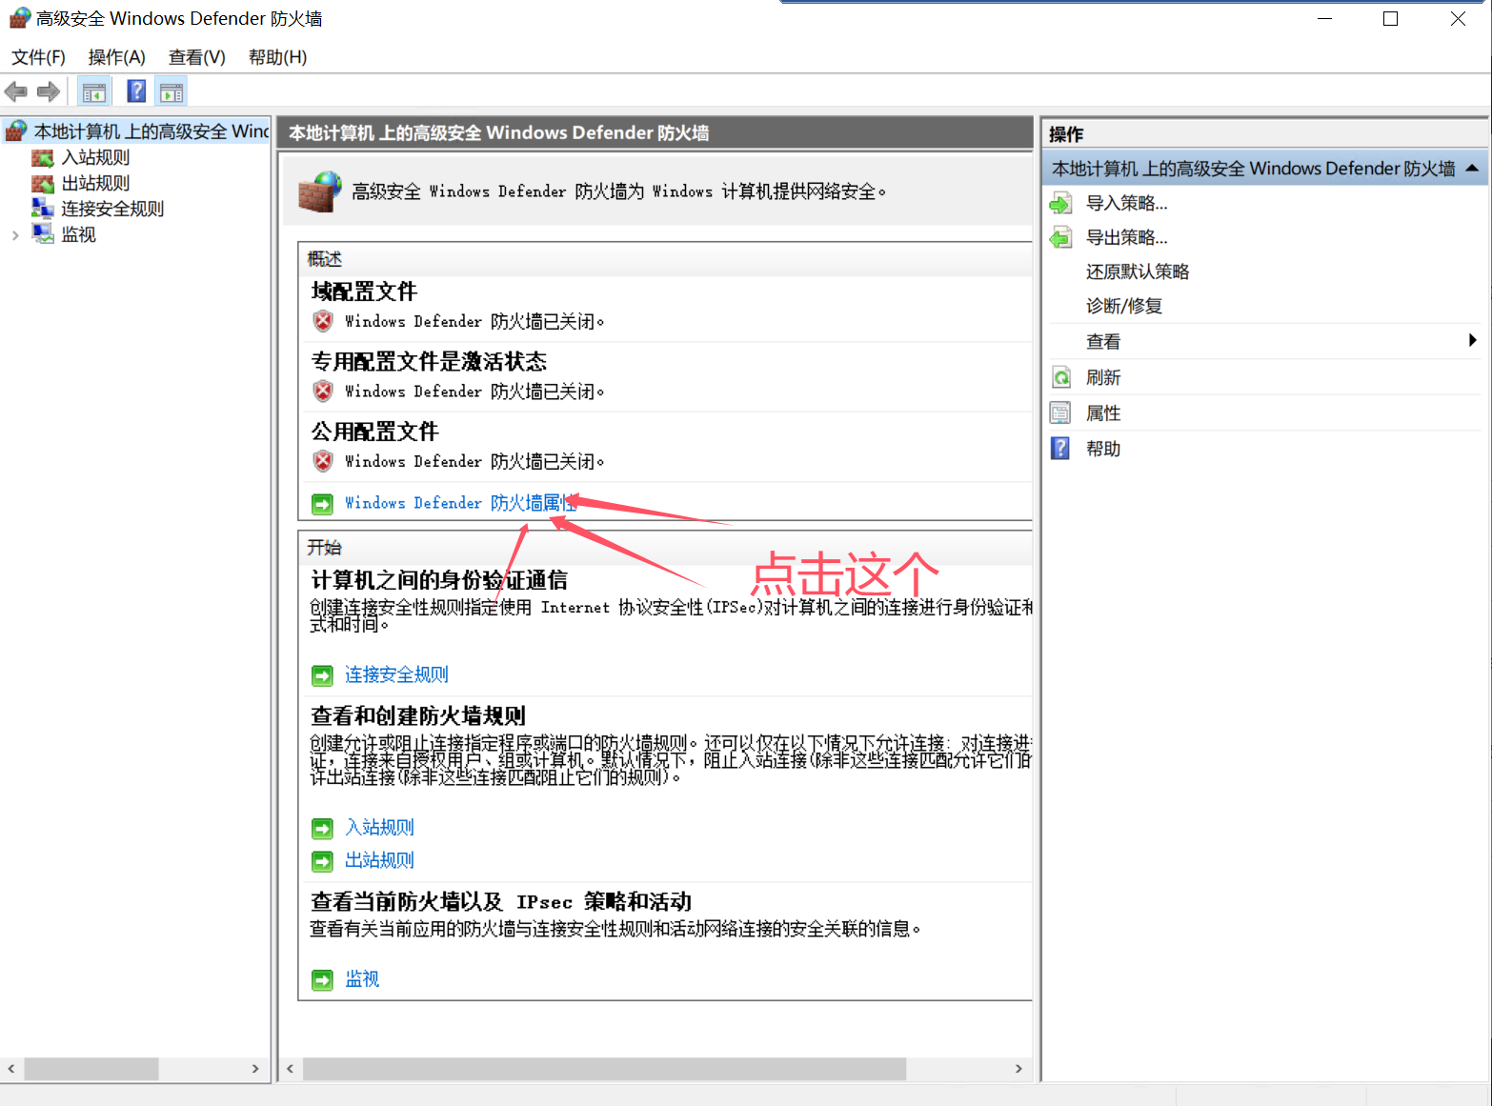
Task: Click the red shield icon under 域配置文件
Action: [323, 321]
